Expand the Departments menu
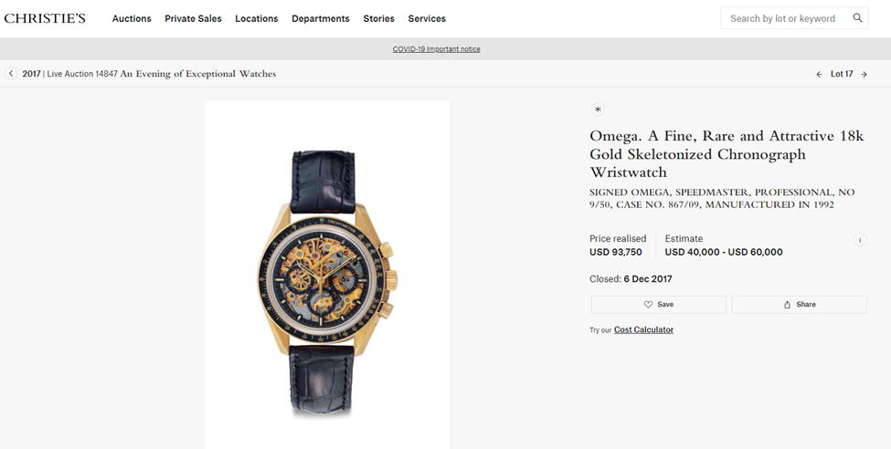The height and width of the screenshot is (449, 891). pyautogui.click(x=320, y=18)
